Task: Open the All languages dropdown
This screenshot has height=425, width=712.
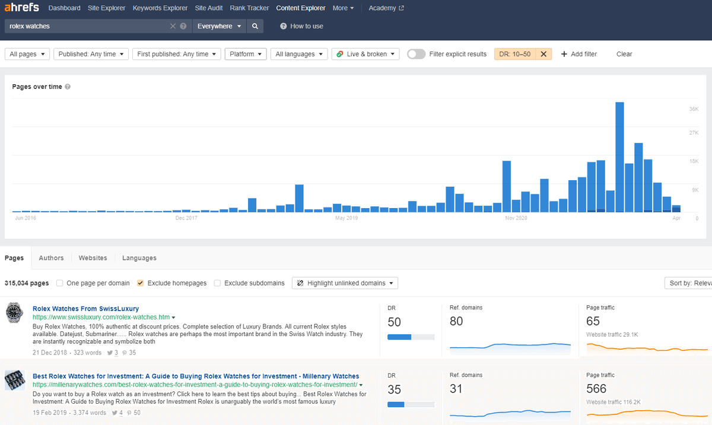Action: 299,54
